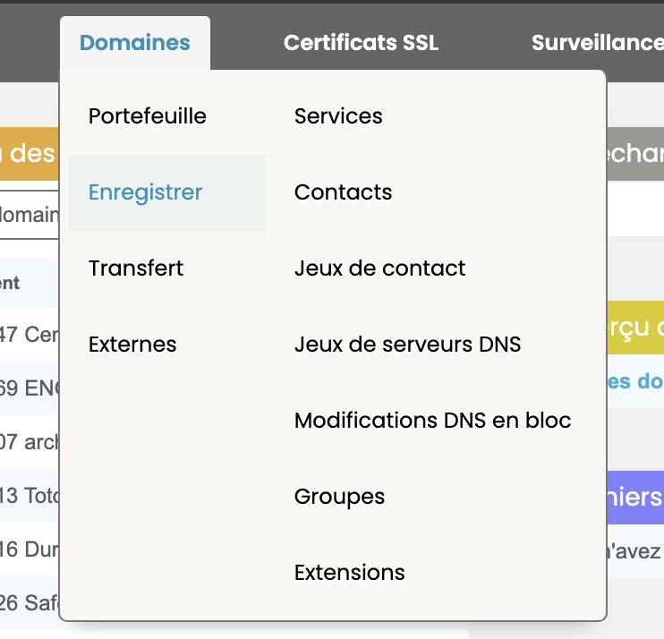Screen dimensions: 664x639
Task: Choose Transfert from the dropdown menu
Action: (x=136, y=268)
